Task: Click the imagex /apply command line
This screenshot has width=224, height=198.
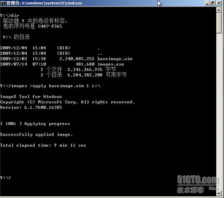Action: (x=50, y=86)
